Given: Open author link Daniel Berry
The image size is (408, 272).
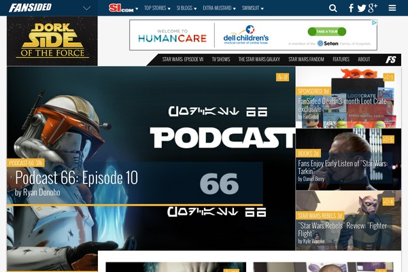Looking at the screenshot, I should (313, 179).
